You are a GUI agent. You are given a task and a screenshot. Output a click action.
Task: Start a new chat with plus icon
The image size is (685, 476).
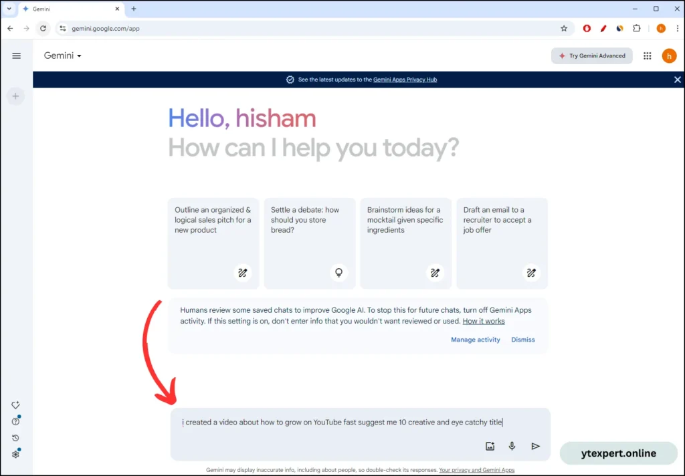tap(16, 96)
